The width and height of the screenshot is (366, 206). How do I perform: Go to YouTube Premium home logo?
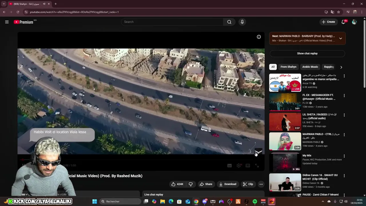[23, 22]
